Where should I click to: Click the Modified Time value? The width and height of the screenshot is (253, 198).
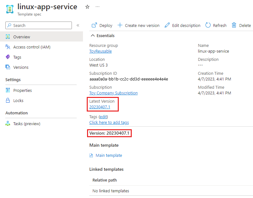click(214, 93)
